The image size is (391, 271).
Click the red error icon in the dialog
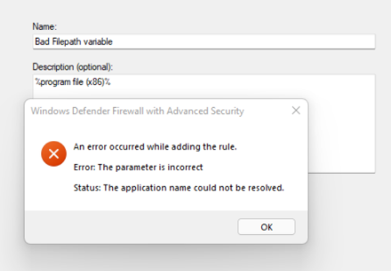[x=54, y=154]
